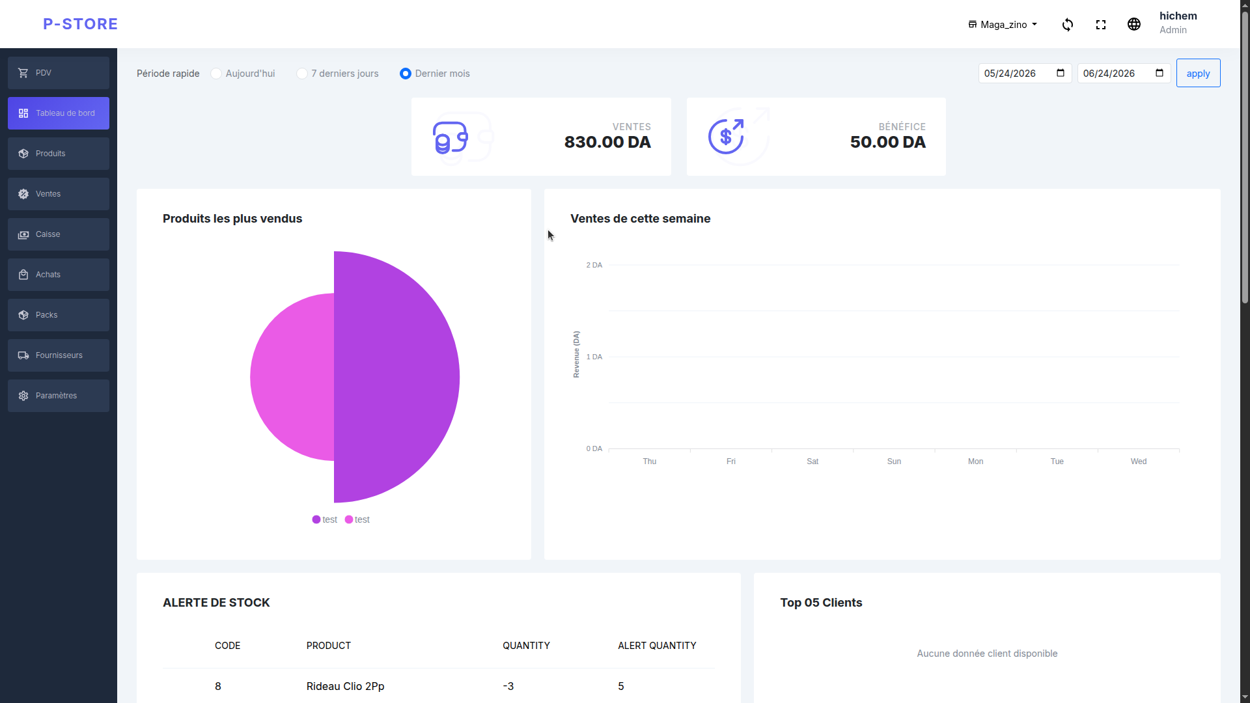Screen dimensions: 1250x703
Task: Toggle the purple test legend swatch
Action: click(x=316, y=519)
